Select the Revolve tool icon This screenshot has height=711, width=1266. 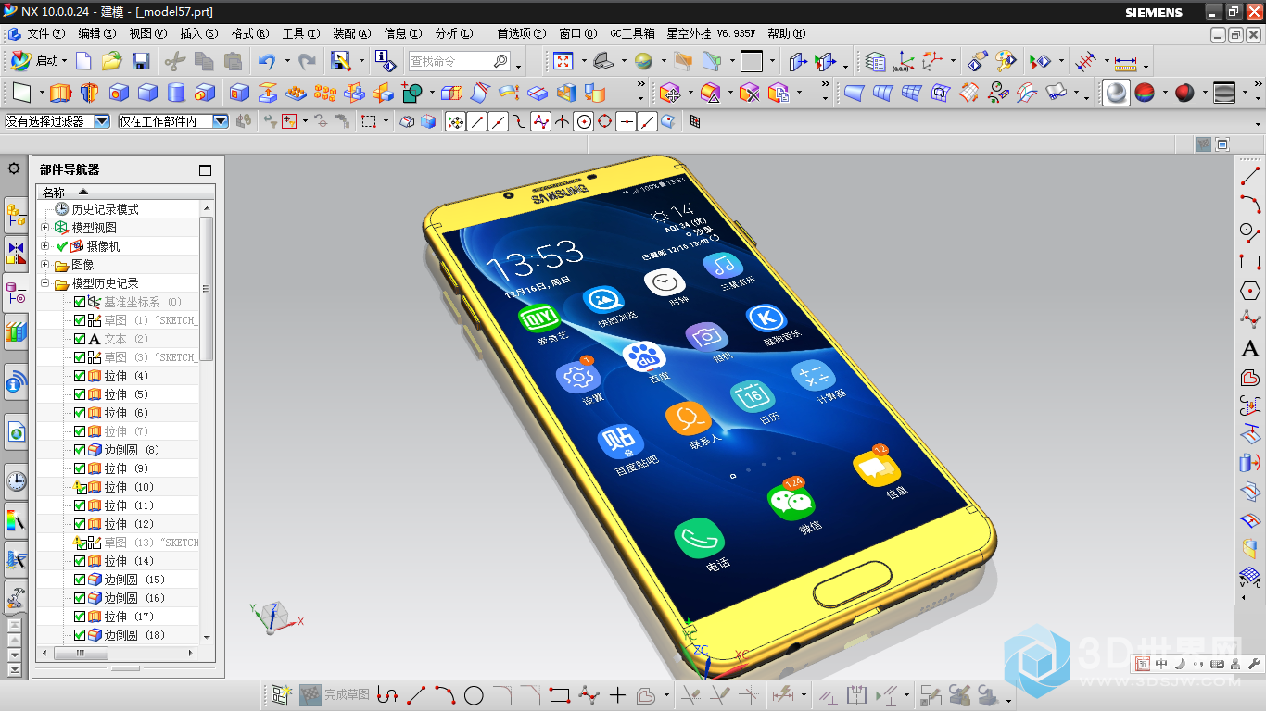click(89, 93)
